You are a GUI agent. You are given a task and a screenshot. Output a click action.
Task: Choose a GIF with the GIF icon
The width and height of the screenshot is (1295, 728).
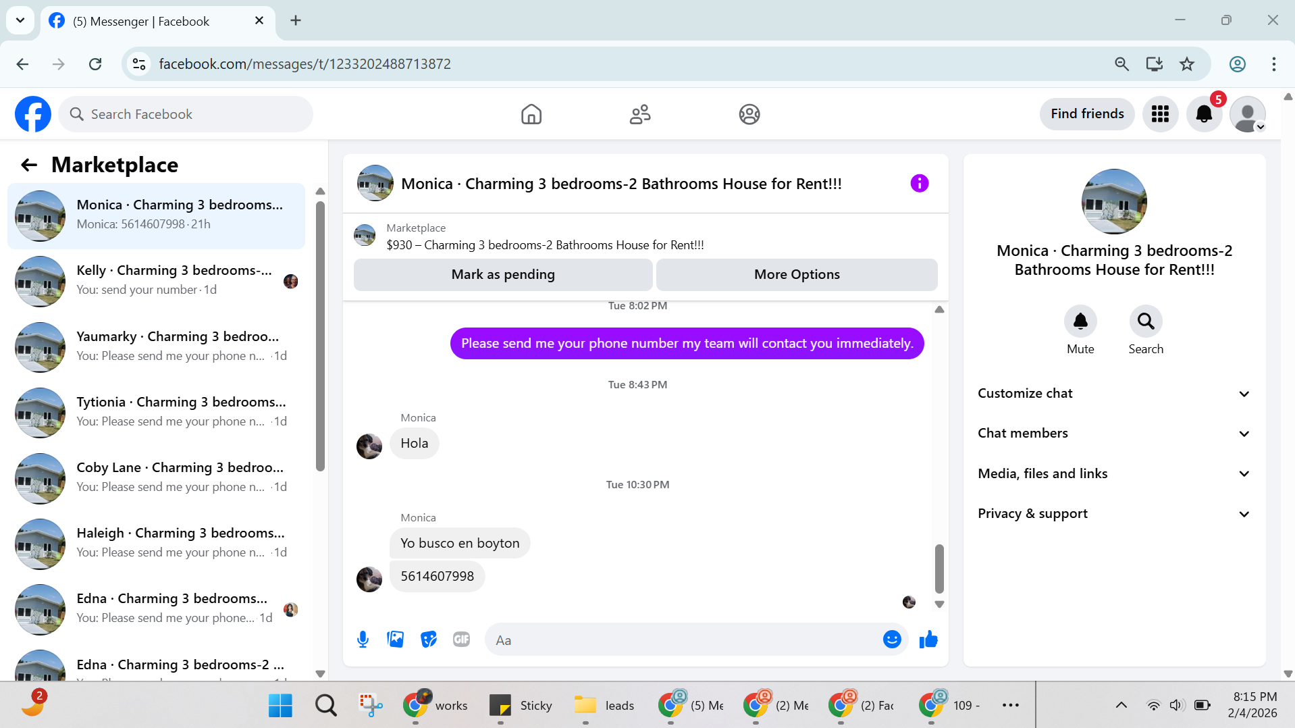pyautogui.click(x=462, y=640)
